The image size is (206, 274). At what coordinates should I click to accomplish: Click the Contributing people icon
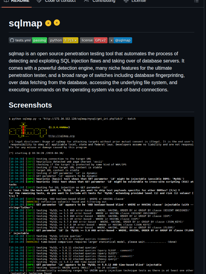pos(86,1)
